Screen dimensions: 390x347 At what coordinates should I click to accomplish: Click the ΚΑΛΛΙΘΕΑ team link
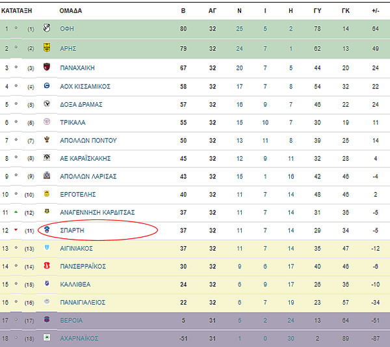(x=75, y=285)
